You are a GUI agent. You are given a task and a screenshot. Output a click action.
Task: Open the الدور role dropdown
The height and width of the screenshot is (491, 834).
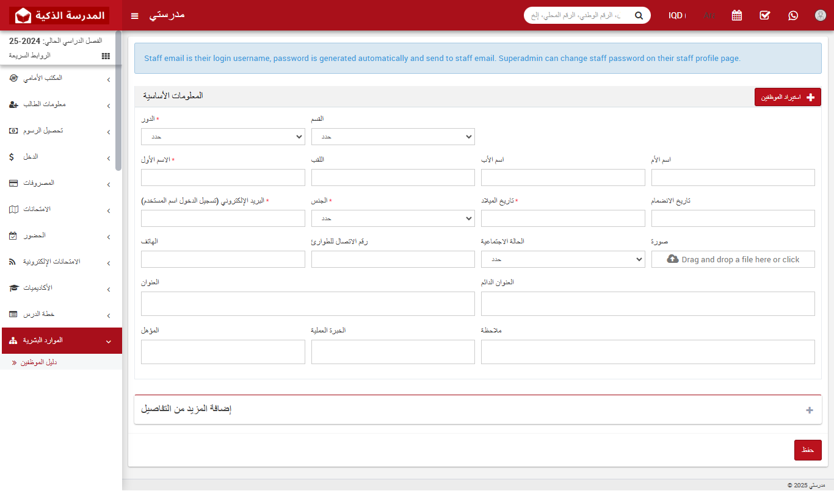coord(223,137)
